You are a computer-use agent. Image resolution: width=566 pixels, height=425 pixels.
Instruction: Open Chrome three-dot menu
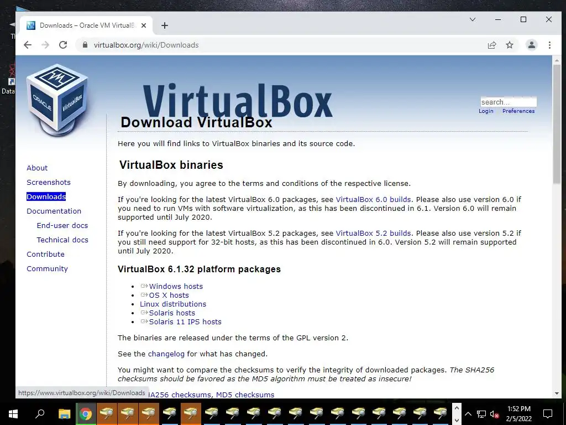(x=549, y=45)
